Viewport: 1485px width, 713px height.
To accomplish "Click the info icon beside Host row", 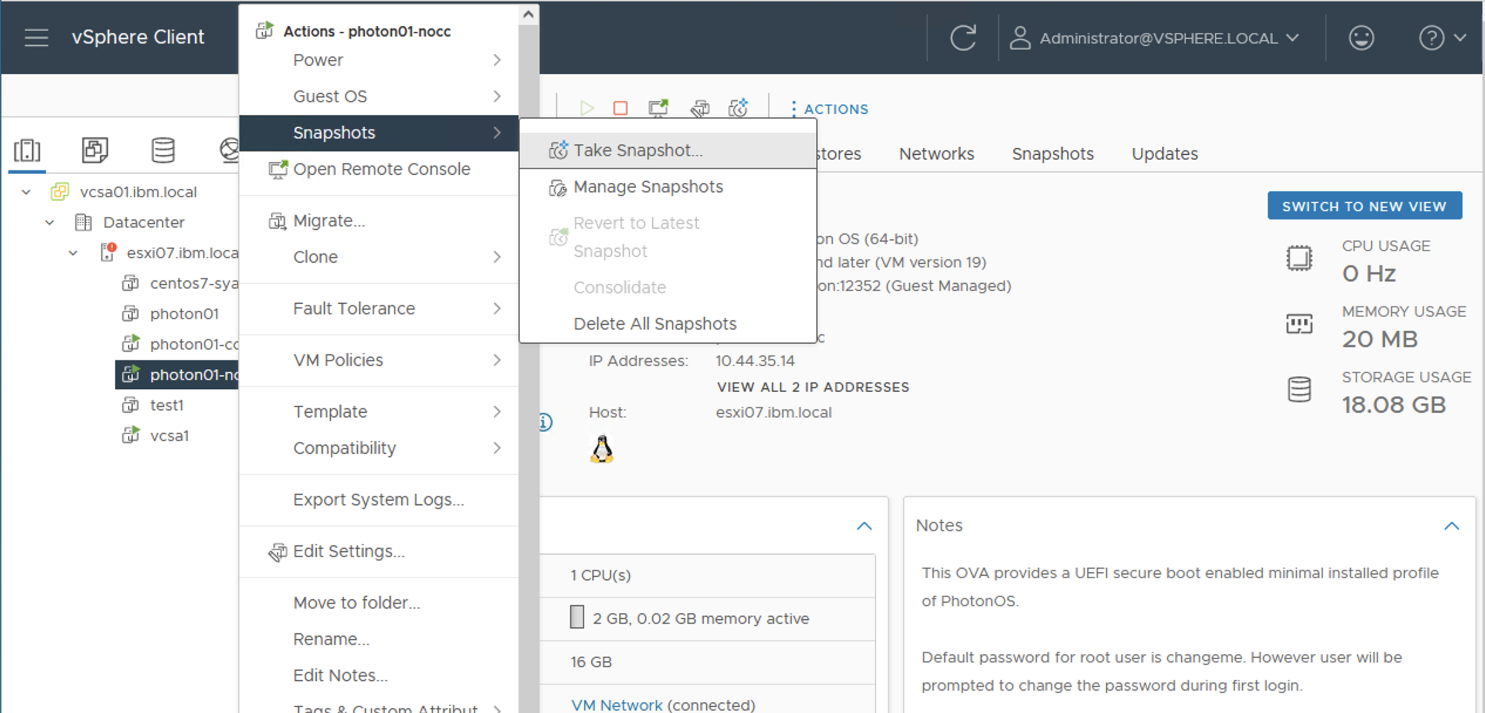I will (x=545, y=422).
